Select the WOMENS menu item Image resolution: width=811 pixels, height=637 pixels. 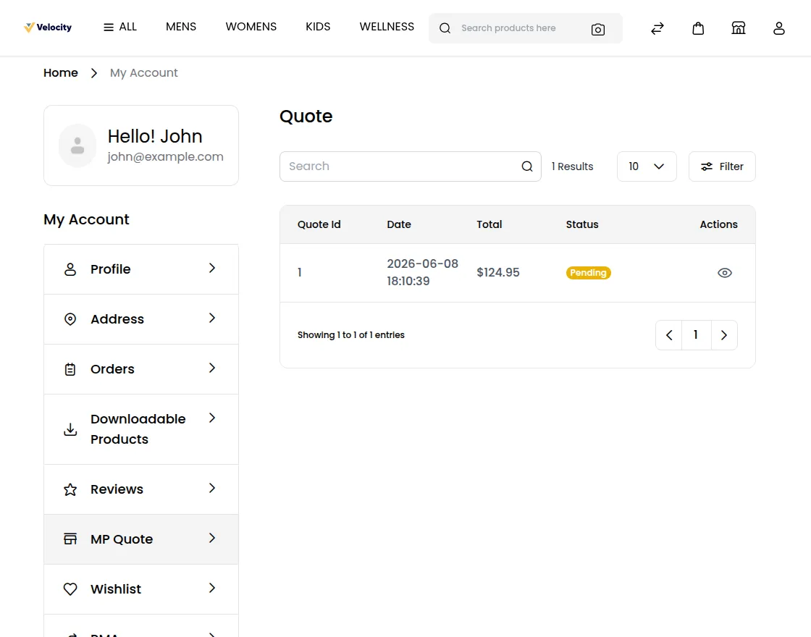[251, 27]
